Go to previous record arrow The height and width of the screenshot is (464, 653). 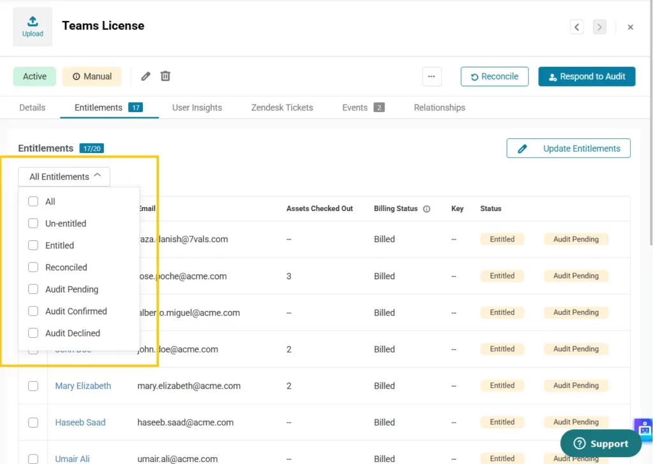point(576,27)
